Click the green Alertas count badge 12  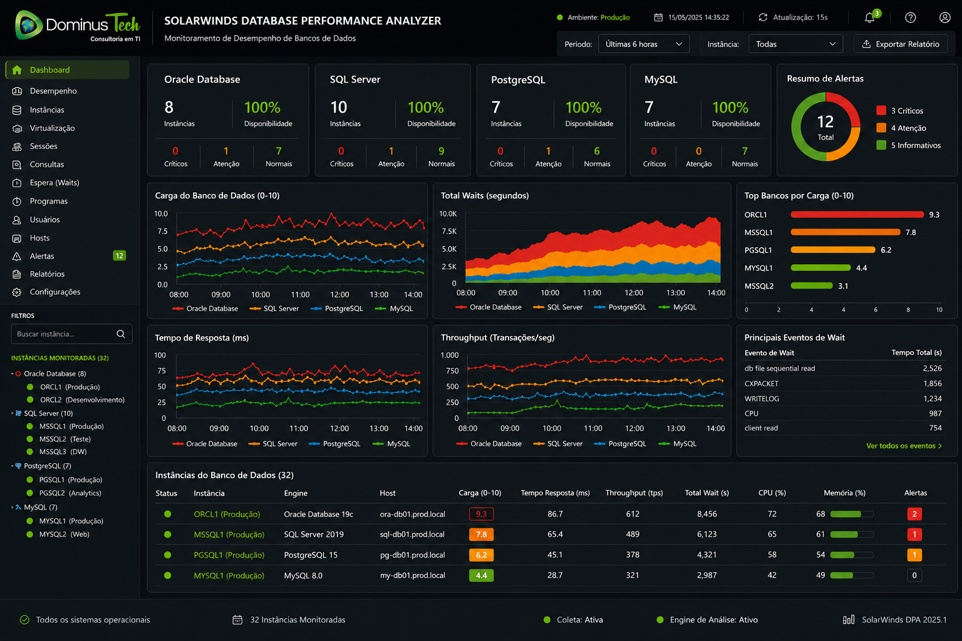[x=119, y=255]
